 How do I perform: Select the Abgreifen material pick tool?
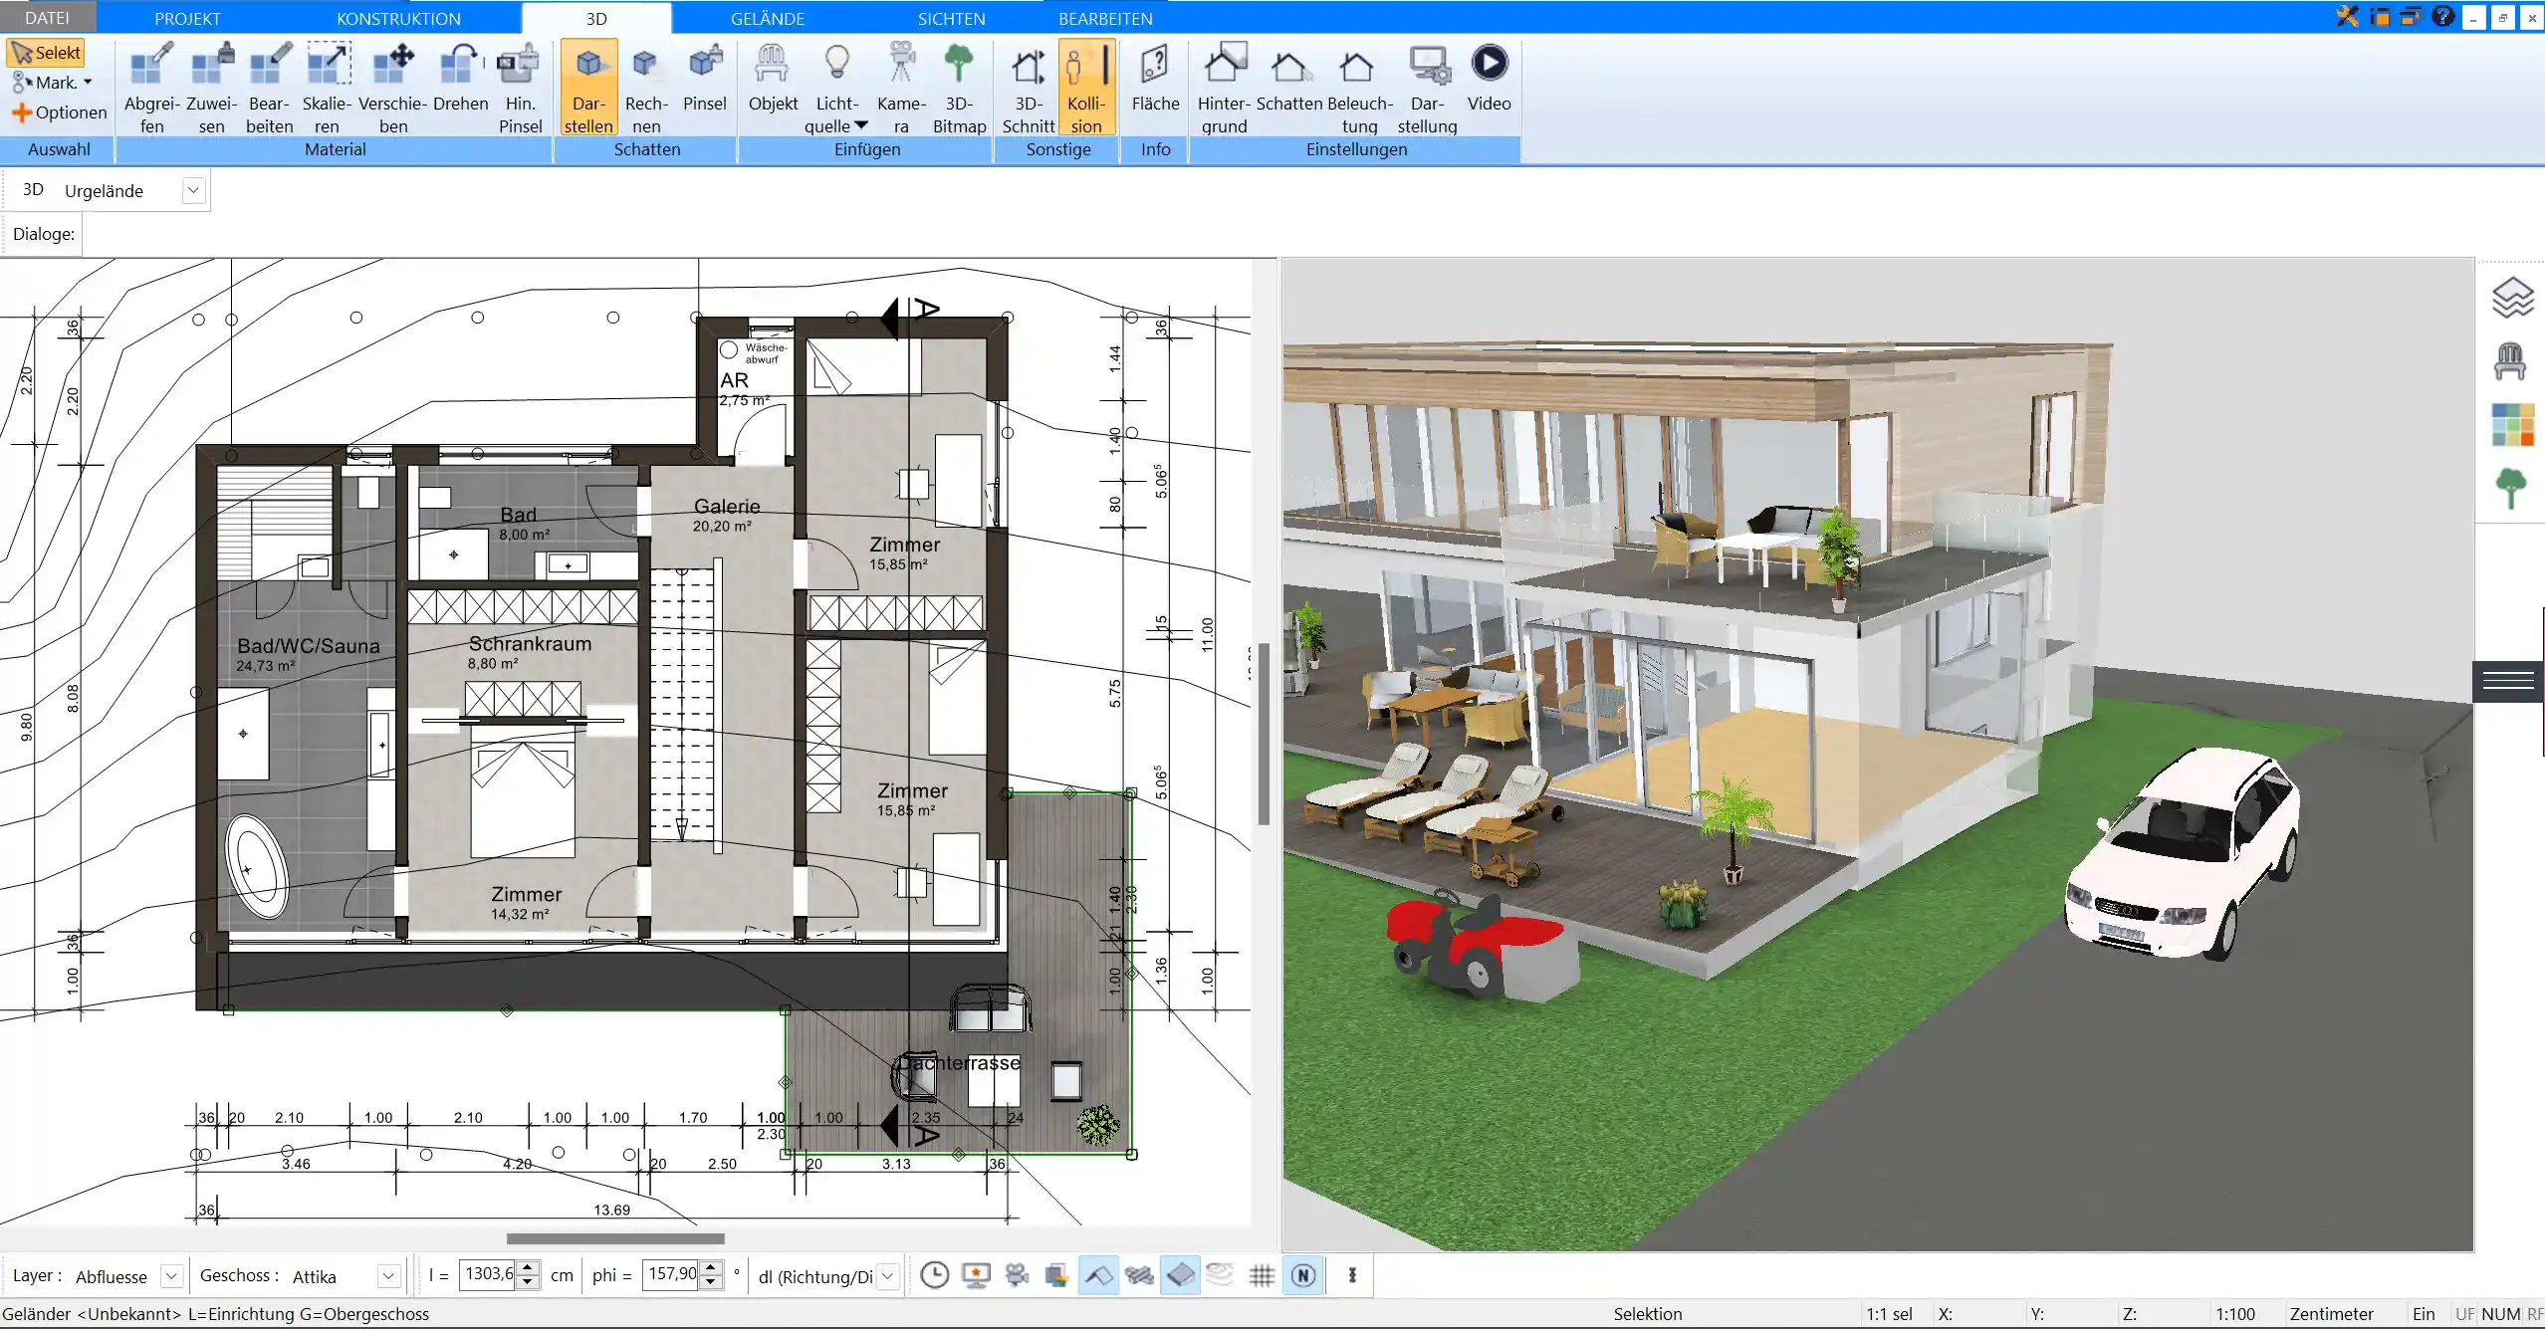[151, 88]
